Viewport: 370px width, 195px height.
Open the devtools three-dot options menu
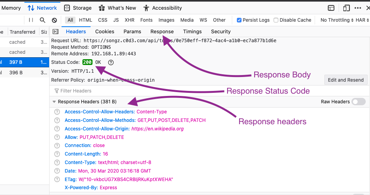coord(358,8)
